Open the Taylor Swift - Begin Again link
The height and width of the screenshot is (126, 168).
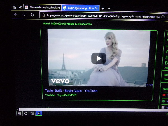(71, 91)
